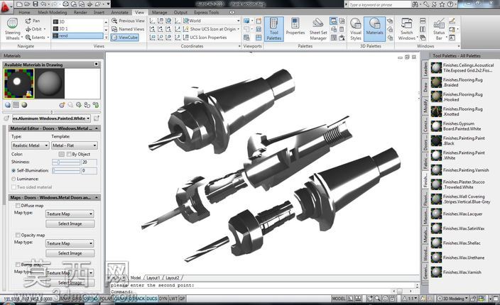500x305 pixels.
Task: Select Finishes.Wax.Varnish material
Action: (x=456, y=272)
